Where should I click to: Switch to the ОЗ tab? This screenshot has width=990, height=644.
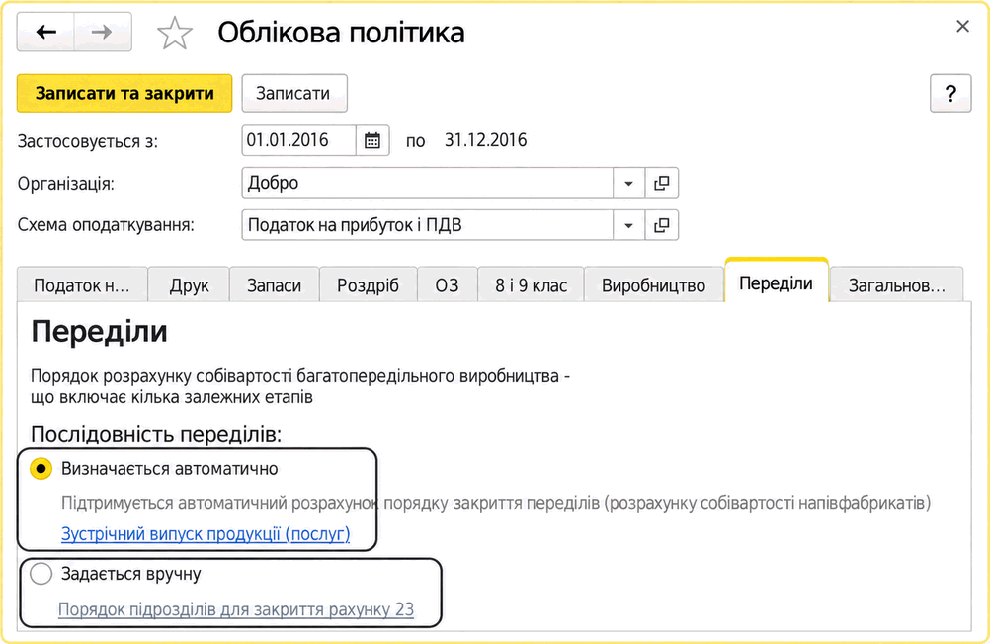click(447, 285)
